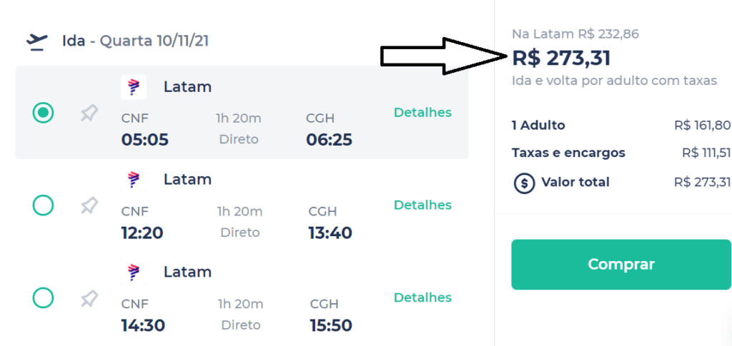The image size is (732, 346).
Task: Expand Detalhes for the 12:20 flight
Action: pos(422,205)
